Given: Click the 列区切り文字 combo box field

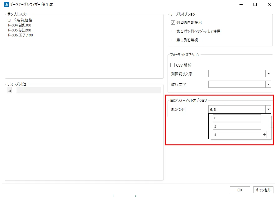Looking at the screenshot, I should (237, 74).
